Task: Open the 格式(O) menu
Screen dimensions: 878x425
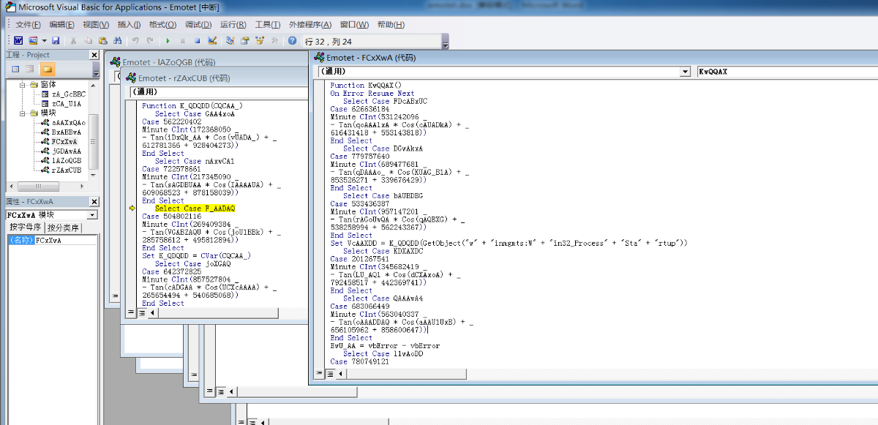Action: (162, 24)
